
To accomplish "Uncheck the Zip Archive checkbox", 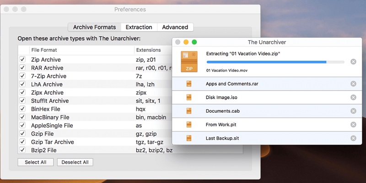I will [22, 59].
